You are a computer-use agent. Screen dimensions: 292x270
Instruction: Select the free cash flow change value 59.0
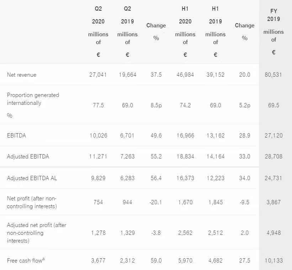(x=156, y=260)
